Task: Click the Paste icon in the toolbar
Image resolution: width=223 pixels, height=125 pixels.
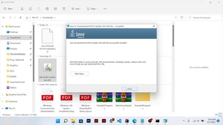Action: tap(39, 9)
